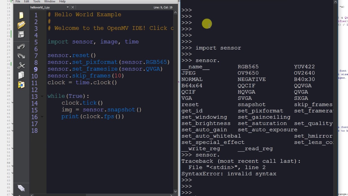The height and width of the screenshot is (196, 348).
Task: Open the Window menu
Action: (x=50, y=1)
